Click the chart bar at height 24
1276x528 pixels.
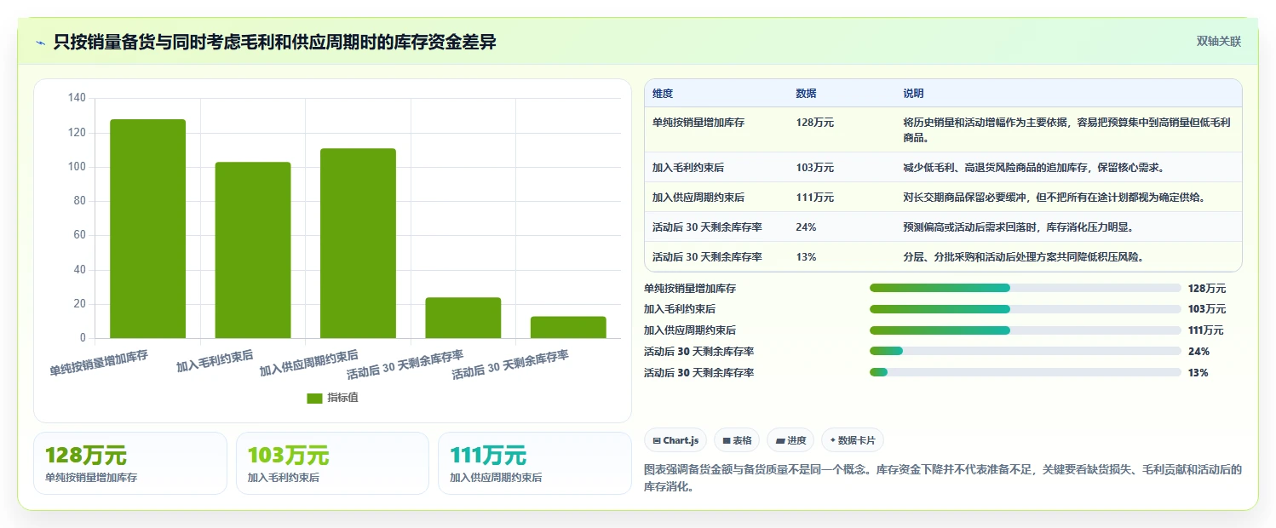click(x=463, y=318)
